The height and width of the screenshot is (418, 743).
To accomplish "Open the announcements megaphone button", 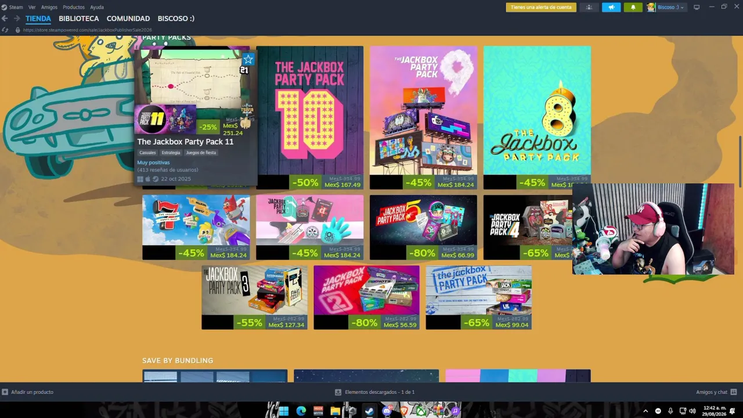I will (611, 7).
